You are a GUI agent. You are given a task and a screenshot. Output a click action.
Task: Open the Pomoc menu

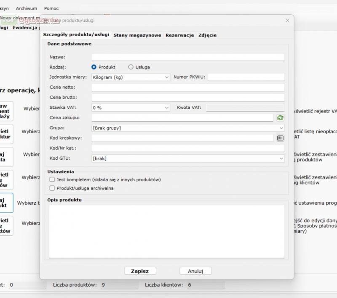click(x=51, y=8)
